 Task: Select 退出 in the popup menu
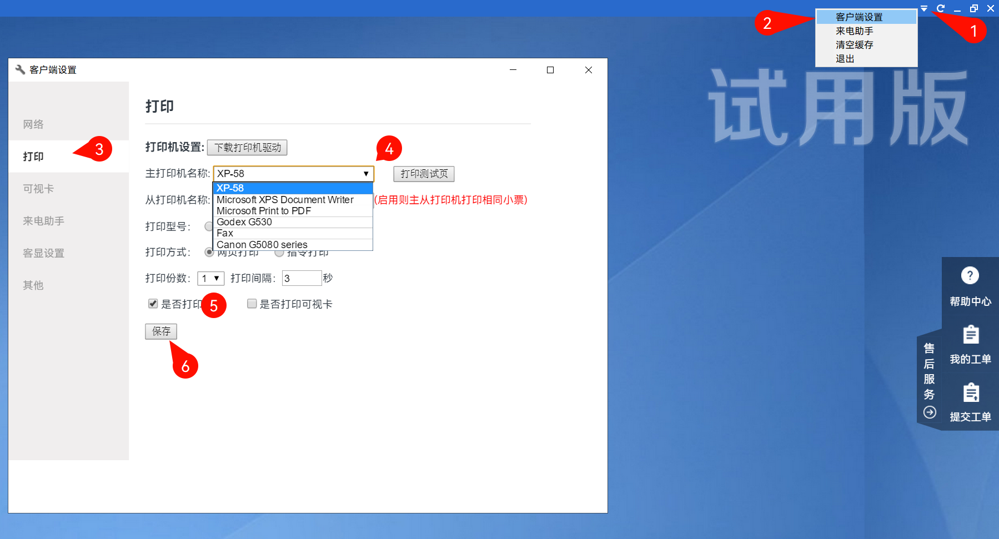(866, 59)
